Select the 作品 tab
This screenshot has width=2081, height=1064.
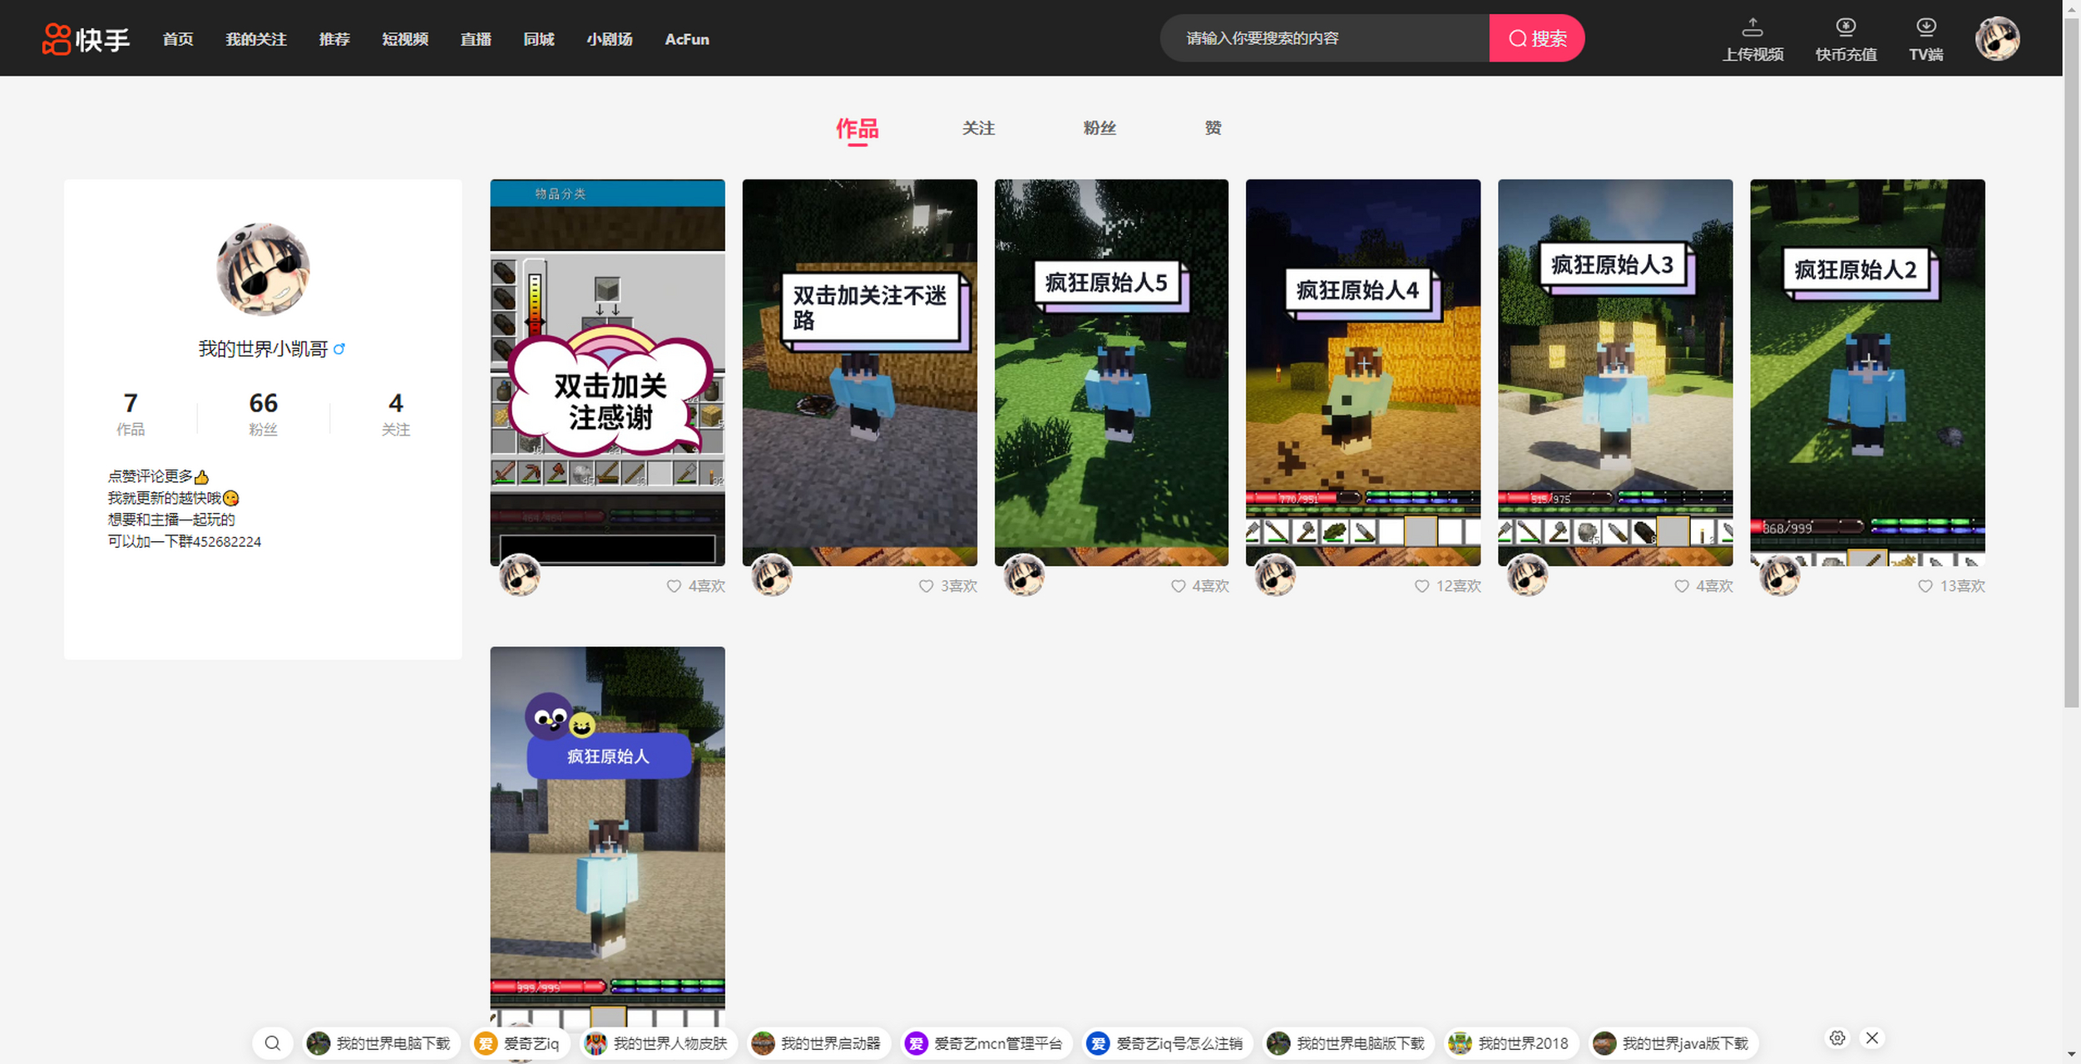(857, 129)
